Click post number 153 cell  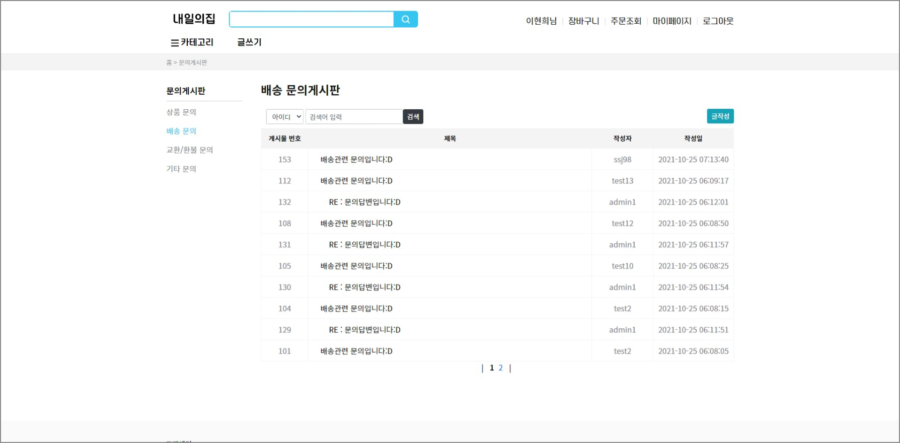285,160
